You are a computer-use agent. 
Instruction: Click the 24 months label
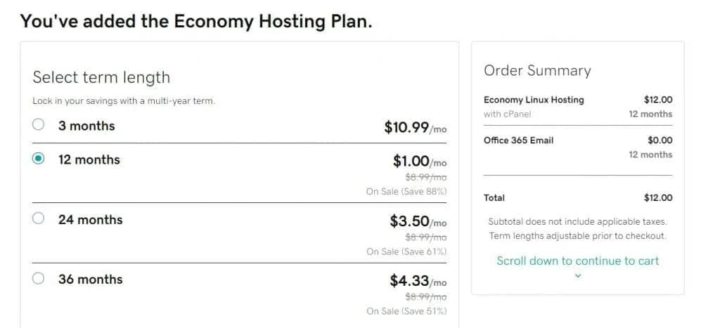(x=90, y=220)
